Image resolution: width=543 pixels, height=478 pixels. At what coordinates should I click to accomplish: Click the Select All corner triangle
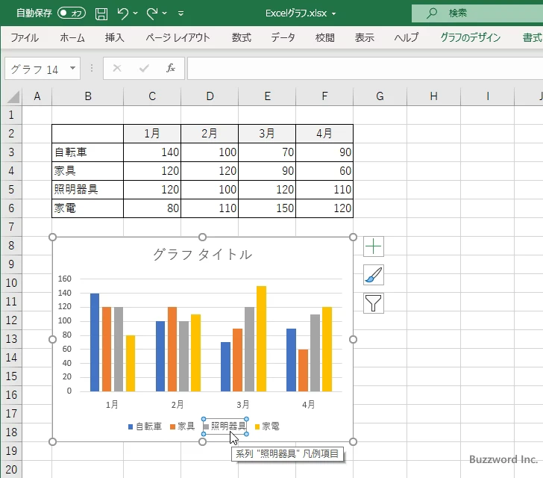coord(13,96)
